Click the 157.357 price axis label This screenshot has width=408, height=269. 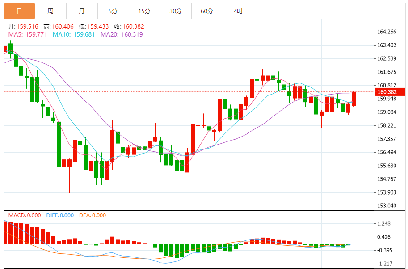387,139
